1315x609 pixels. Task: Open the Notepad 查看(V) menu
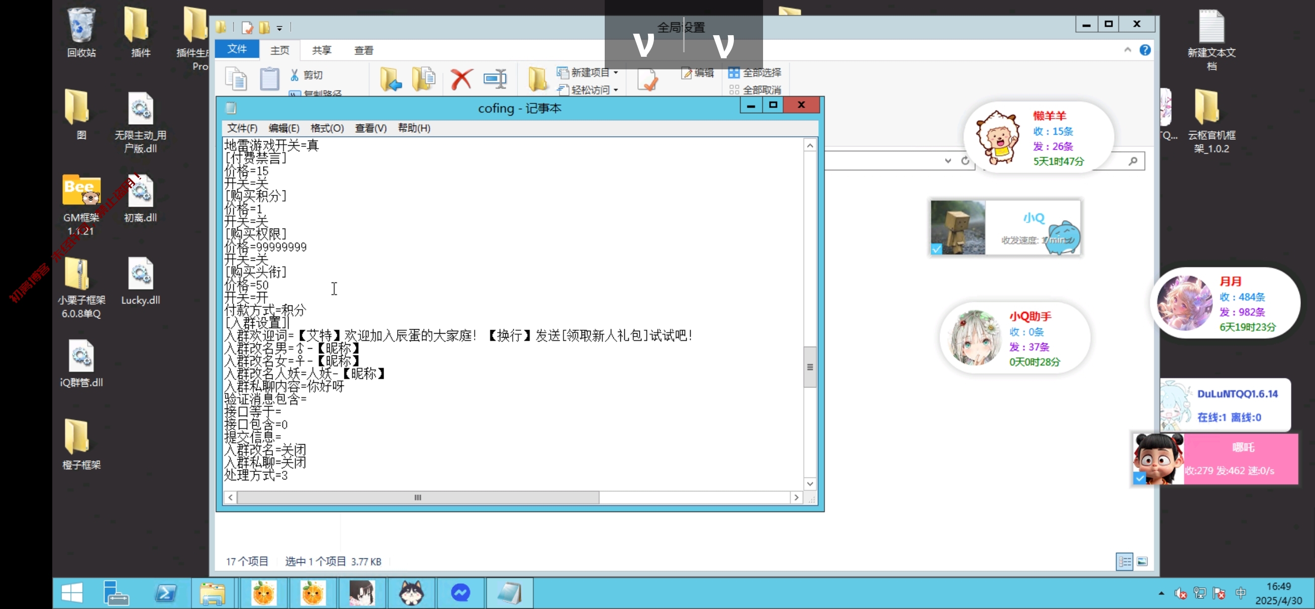click(x=370, y=128)
